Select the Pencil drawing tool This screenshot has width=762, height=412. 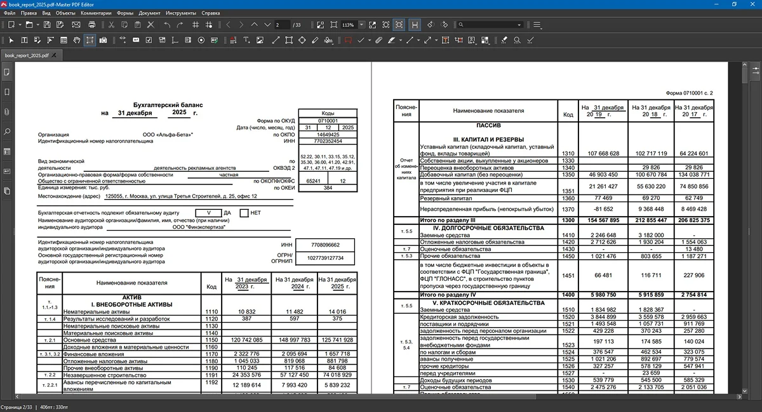315,40
